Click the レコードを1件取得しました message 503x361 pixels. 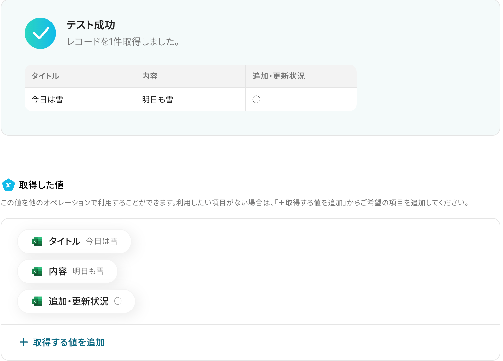pos(123,42)
